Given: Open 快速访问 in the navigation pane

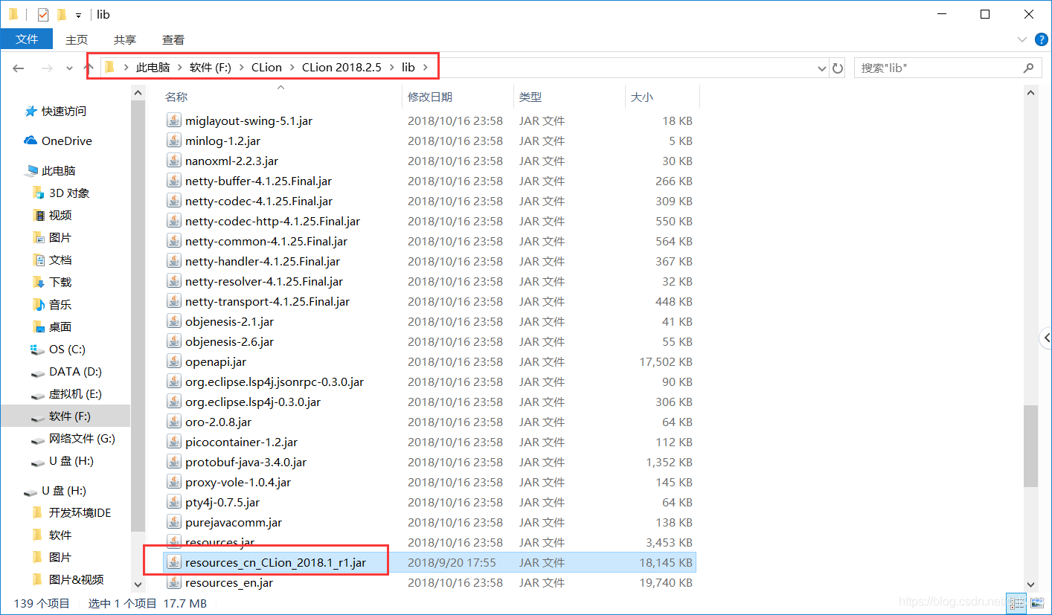Looking at the screenshot, I should click(x=64, y=111).
